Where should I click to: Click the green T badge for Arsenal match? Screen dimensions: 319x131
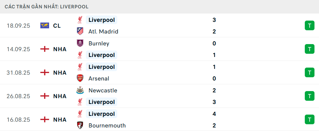point(309,73)
